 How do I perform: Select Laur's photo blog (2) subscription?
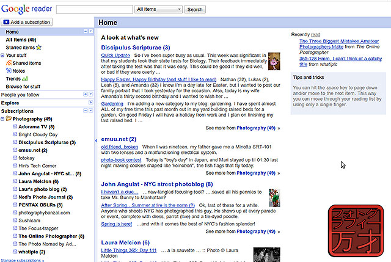coord(42,189)
